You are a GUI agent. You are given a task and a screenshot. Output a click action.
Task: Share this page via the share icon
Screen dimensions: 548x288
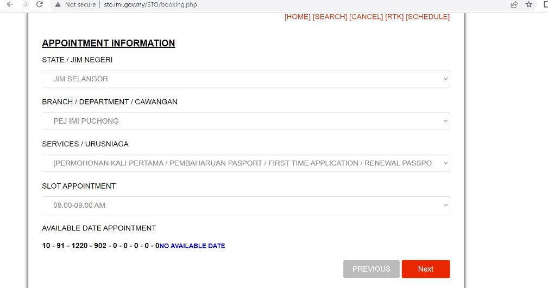514,4
